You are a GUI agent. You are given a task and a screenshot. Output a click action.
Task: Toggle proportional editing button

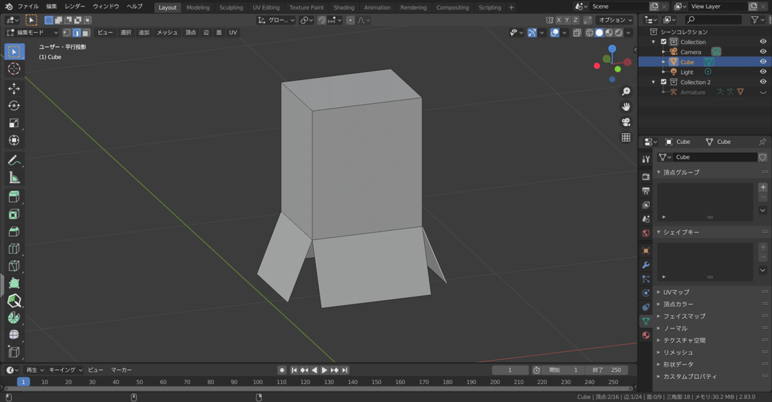(350, 20)
